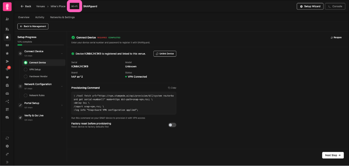Copy the provisioning command
The width and height of the screenshot is (349, 166).
pyautogui.click(x=172, y=88)
